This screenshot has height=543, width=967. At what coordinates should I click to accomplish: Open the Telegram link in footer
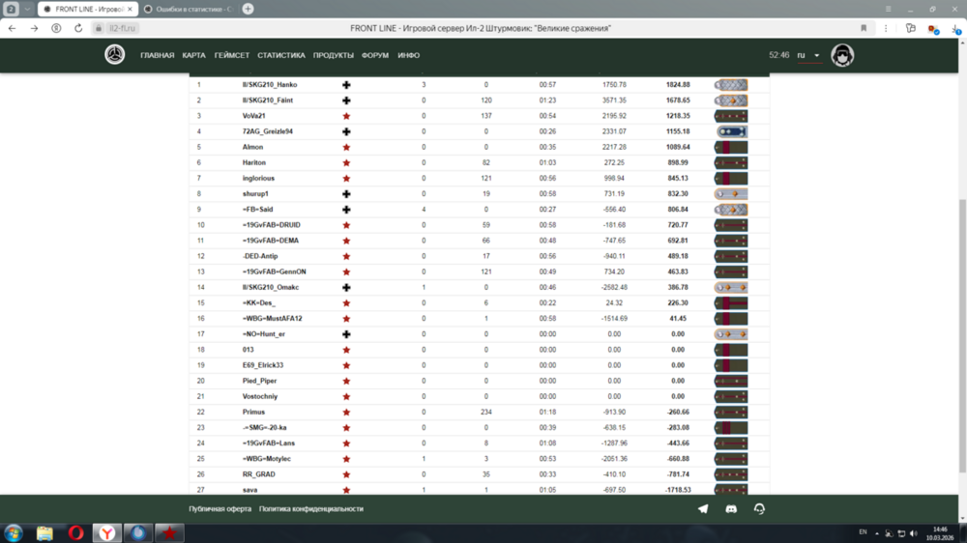(x=703, y=509)
